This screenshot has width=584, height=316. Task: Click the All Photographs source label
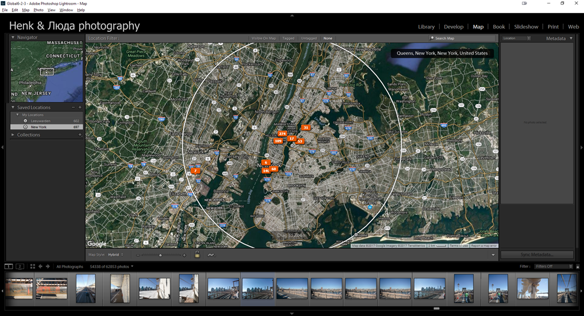tap(70, 266)
